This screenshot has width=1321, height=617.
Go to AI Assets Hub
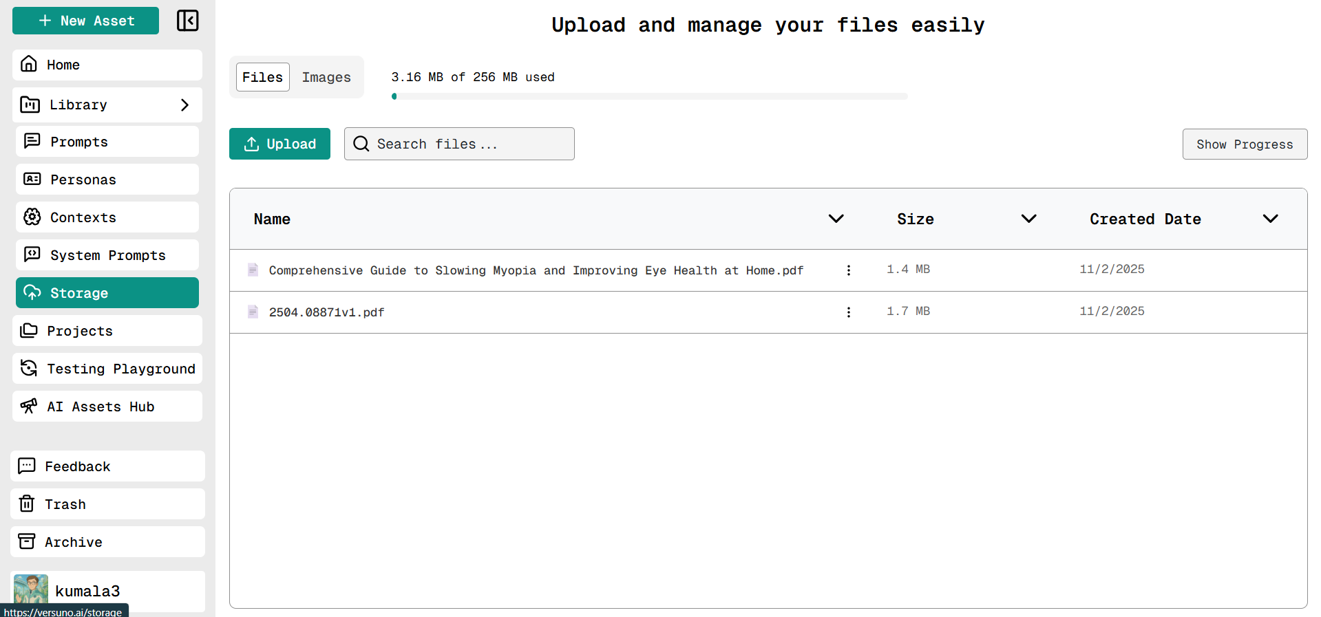[x=107, y=407]
